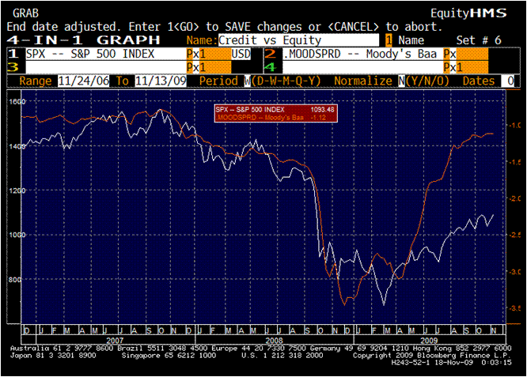The image size is (527, 377).
Task: Click the yellow number 3 security label
Action: (13, 67)
